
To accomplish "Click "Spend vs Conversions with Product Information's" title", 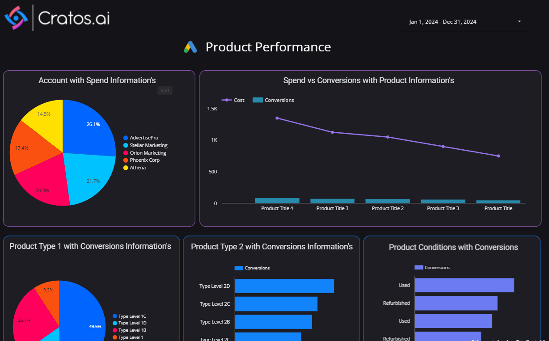I will [369, 80].
